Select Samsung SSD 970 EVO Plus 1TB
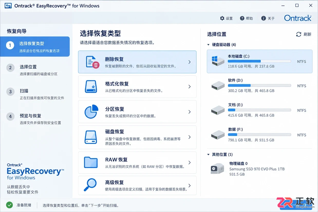318x212 pixels. click(257, 169)
